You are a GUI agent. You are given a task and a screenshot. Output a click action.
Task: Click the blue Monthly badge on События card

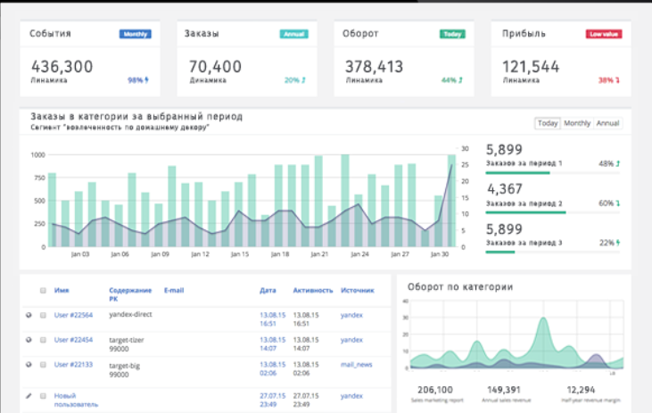(x=135, y=35)
